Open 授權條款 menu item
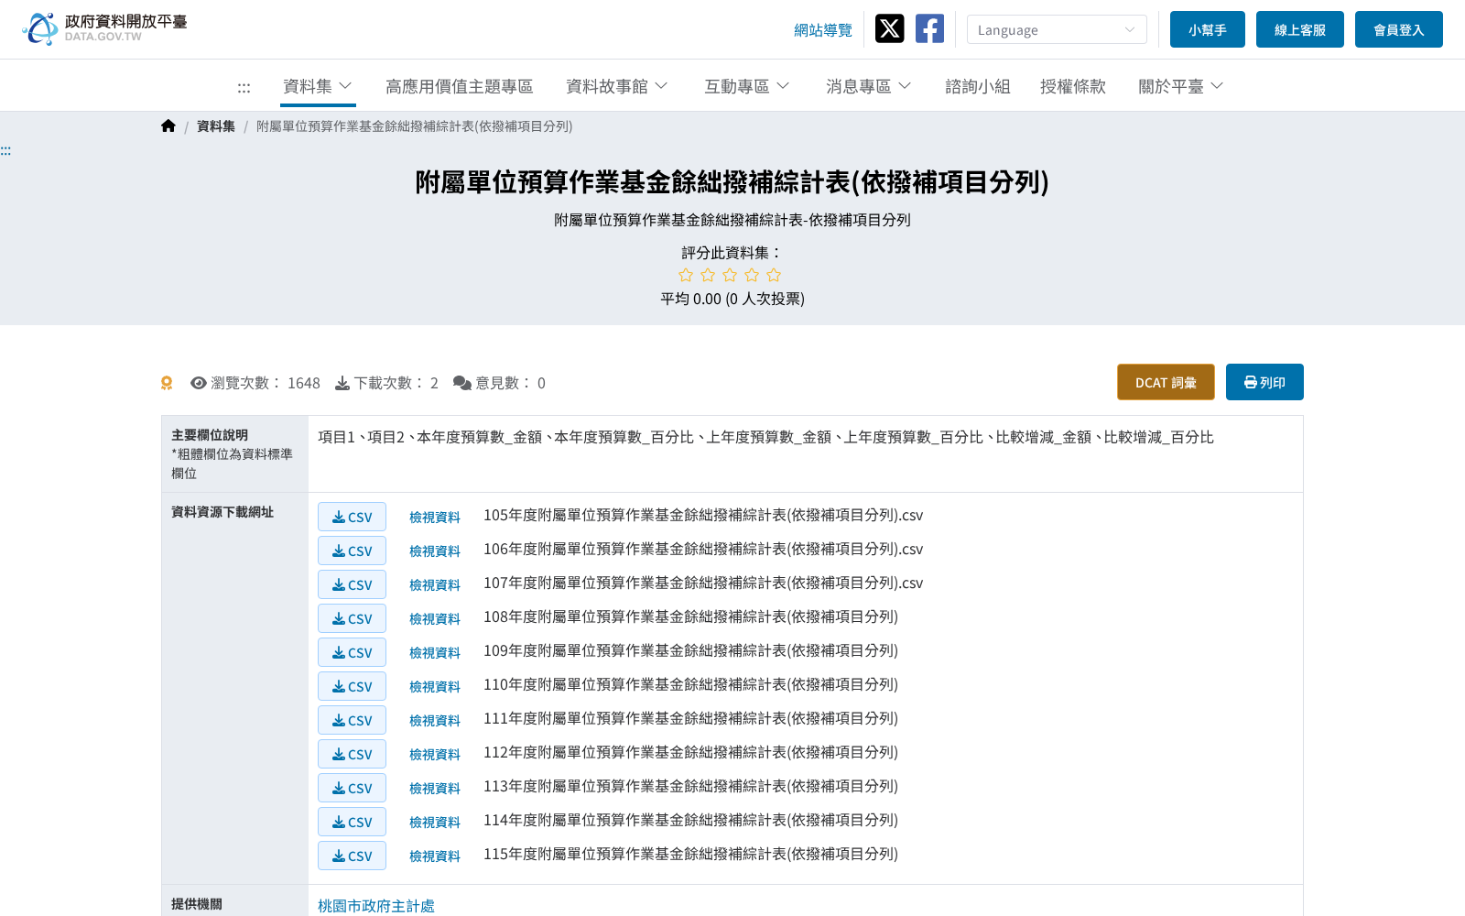Screen dimensions: 1465x916 pyautogui.click(x=1073, y=86)
